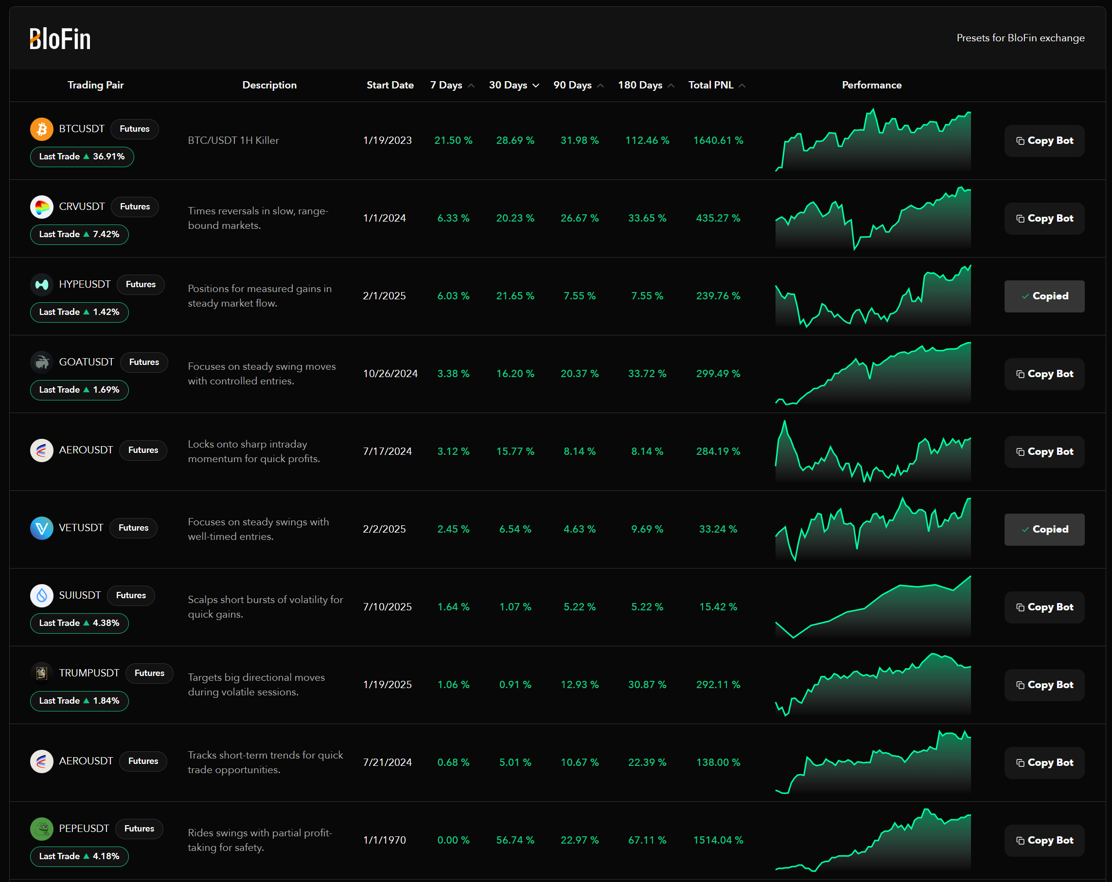Click the 112.46 % 180-day value
Image resolution: width=1112 pixels, height=882 pixels.
pyautogui.click(x=647, y=141)
